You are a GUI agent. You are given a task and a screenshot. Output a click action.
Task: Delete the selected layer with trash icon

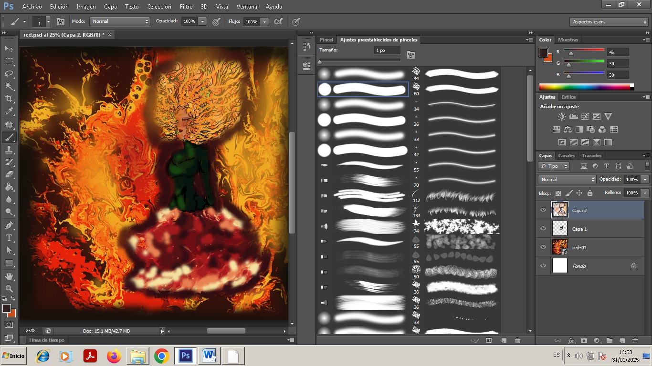coord(635,341)
